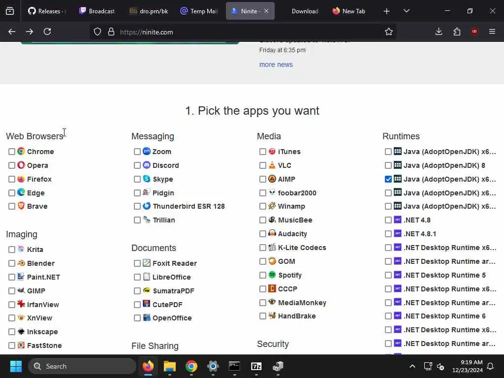Open the extensions puzzle icon

coord(457,31)
